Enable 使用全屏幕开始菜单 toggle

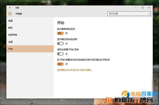[60, 54]
